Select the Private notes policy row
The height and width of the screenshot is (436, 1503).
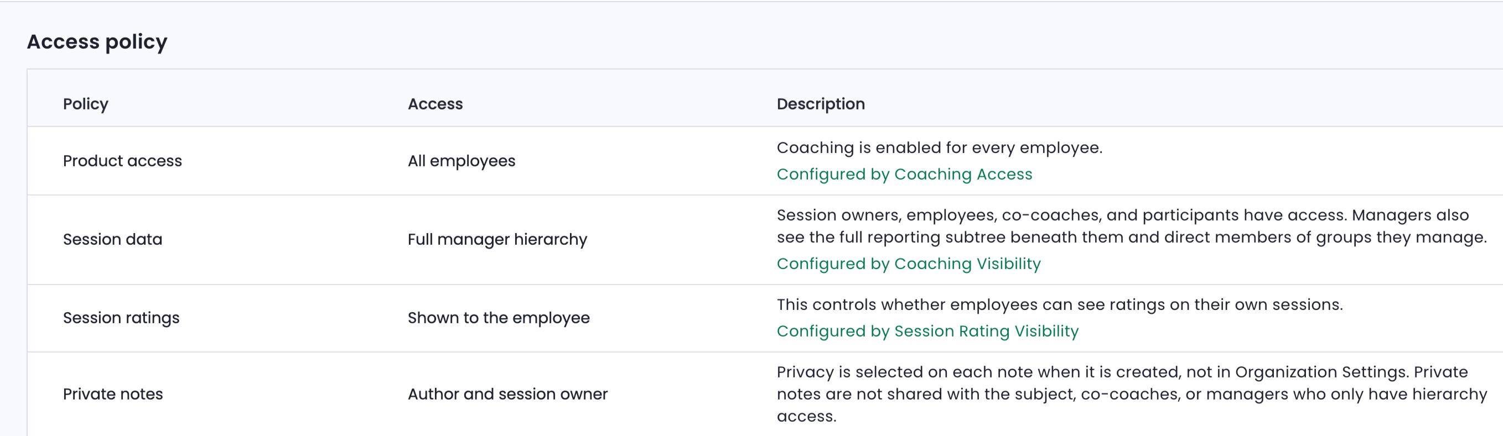pos(765,394)
